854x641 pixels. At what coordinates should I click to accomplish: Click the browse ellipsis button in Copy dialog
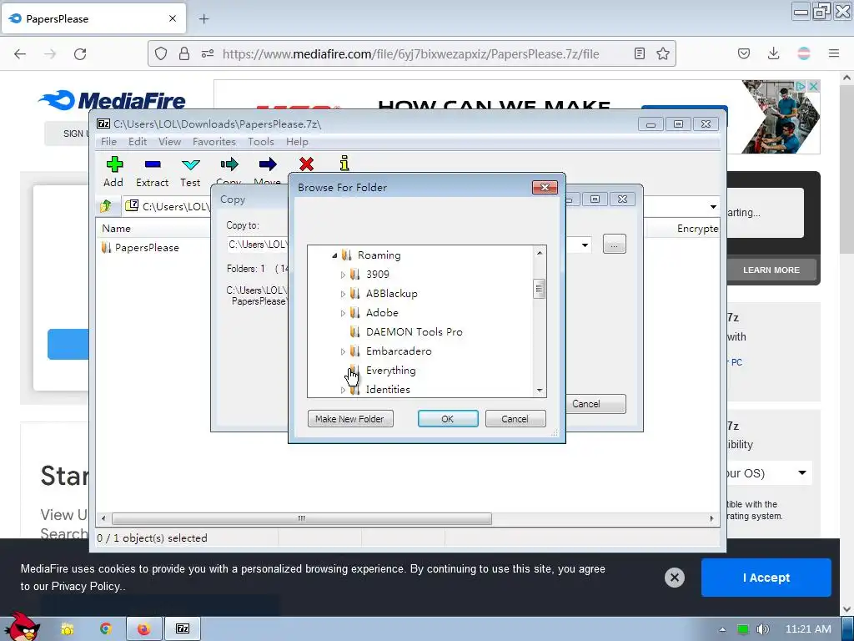[615, 245]
